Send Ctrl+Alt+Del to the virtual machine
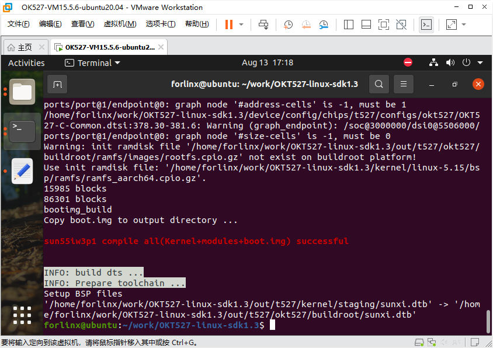Image resolution: width=493 pixels, height=348 pixels. [x=263, y=25]
